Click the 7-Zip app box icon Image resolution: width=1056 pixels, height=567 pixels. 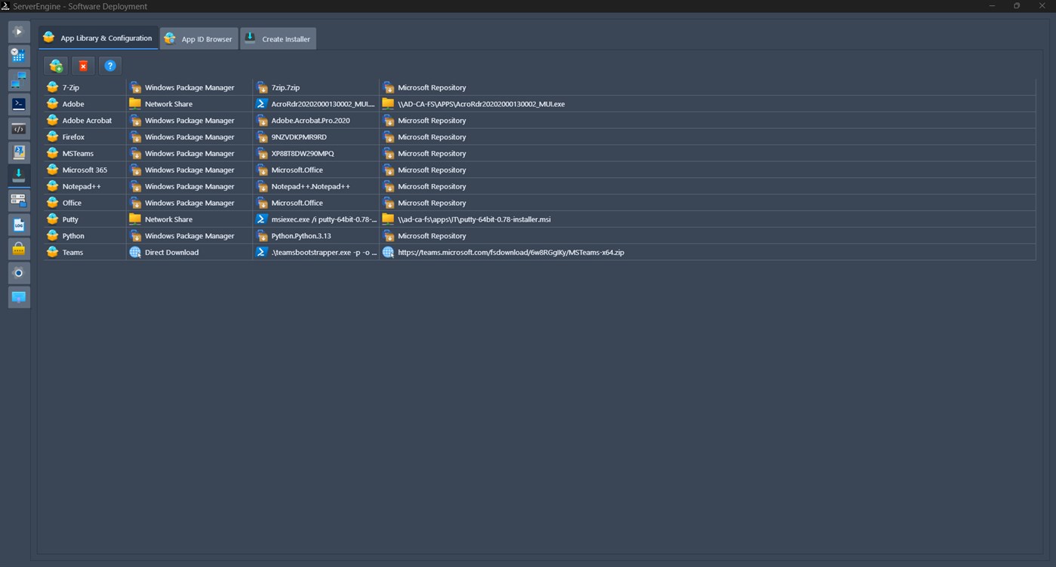[x=52, y=87]
